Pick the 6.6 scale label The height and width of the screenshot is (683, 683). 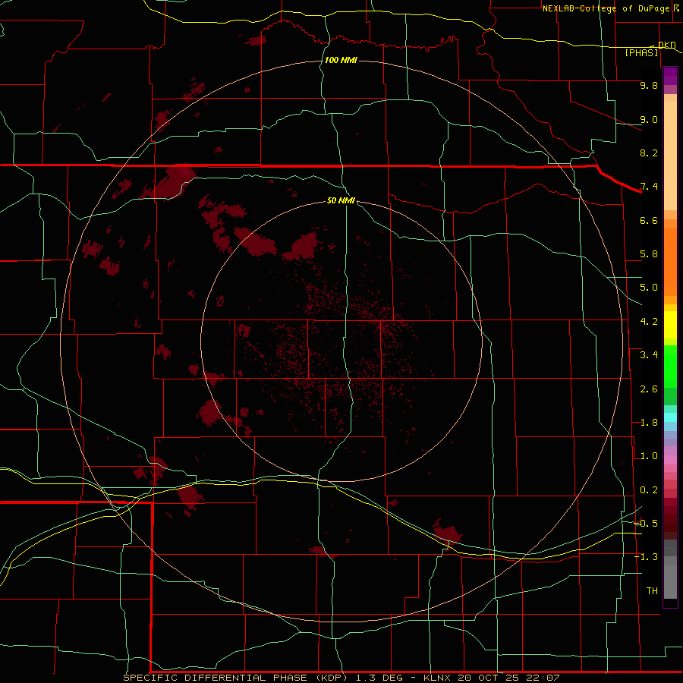click(649, 220)
